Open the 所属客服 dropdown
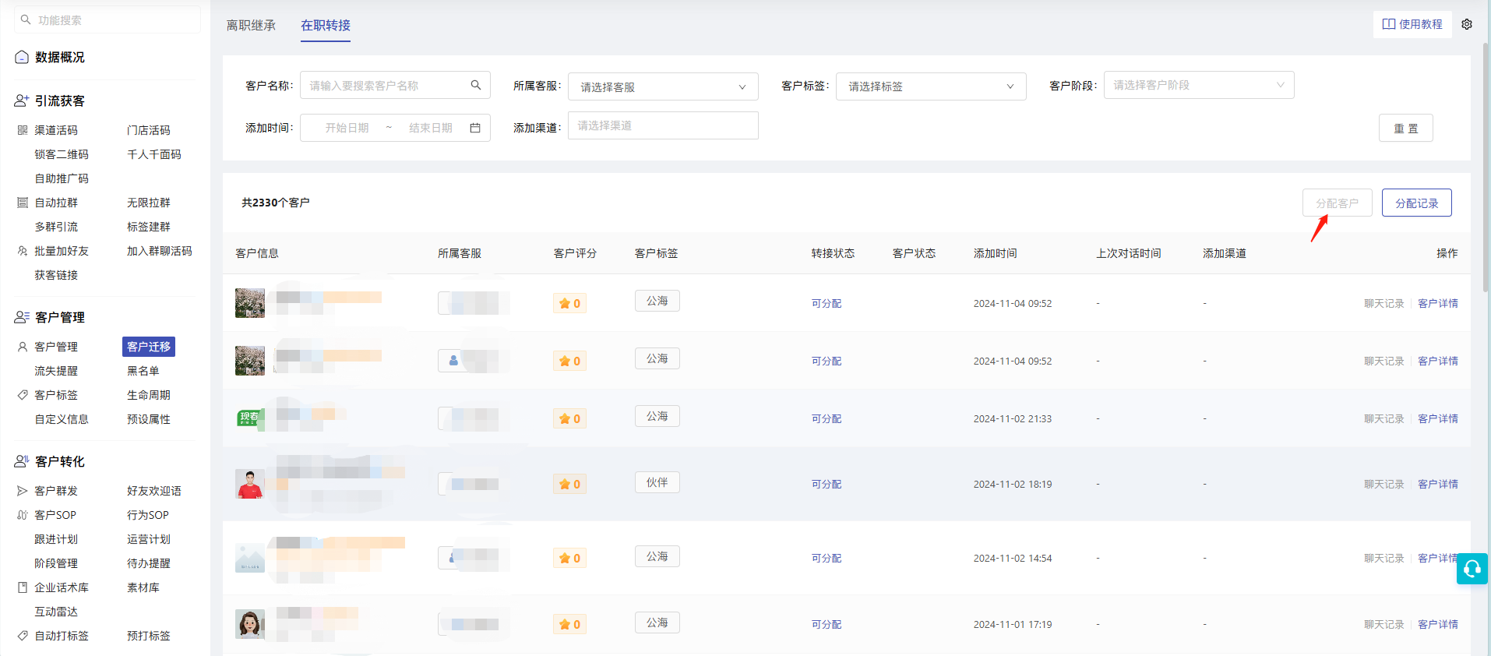The width and height of the screenshot is (1491, 656). coord(663,86)
